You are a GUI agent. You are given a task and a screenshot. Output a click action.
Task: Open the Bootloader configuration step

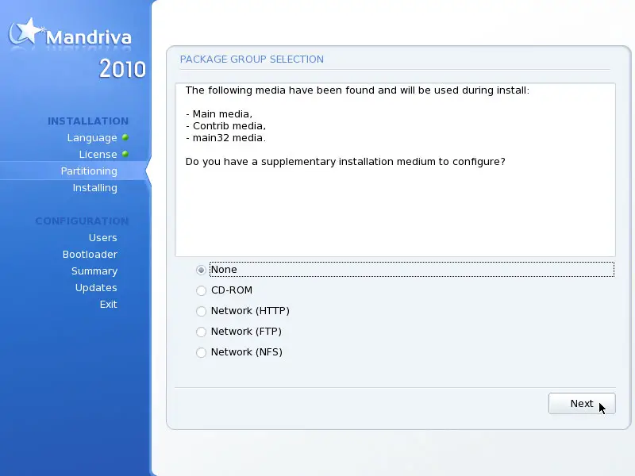click(x=90, y=254)
